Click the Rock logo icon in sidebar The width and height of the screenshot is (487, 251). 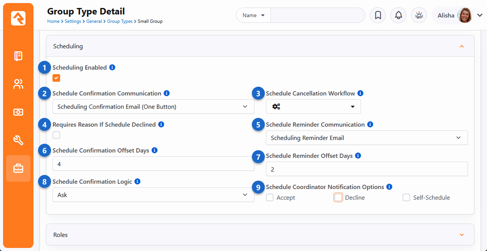pyautogui.click(x=18, y=18)
